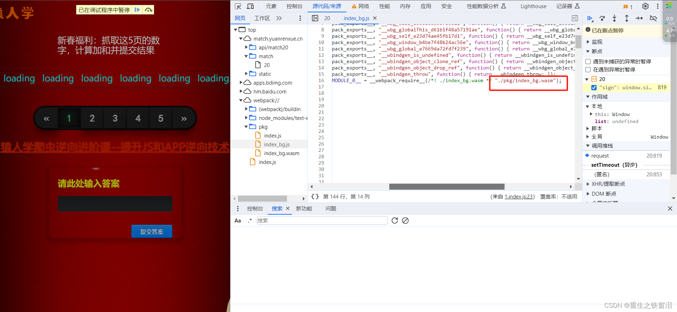Open the 20 tab in the editor
The width and height of the screenshot is (677, 312).
[327, 18]
